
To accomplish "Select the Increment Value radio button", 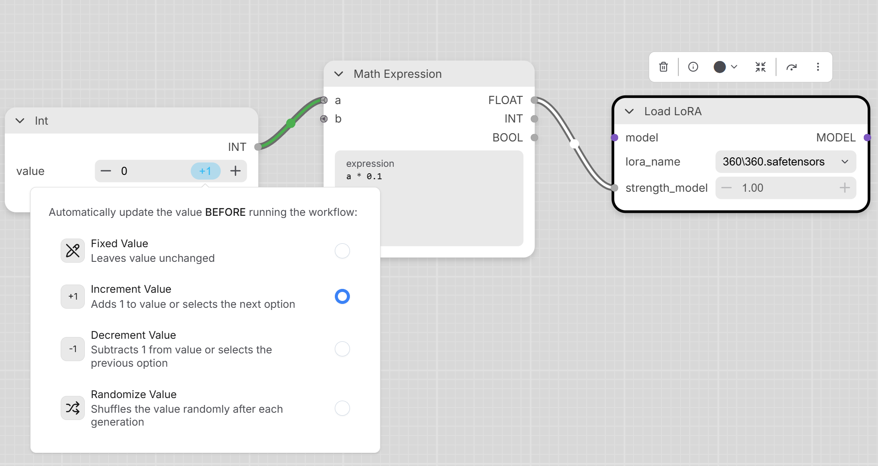I will coord(342,296).
